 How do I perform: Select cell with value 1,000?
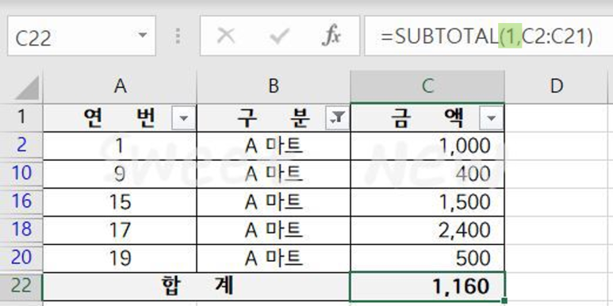[x=427, y=146]
